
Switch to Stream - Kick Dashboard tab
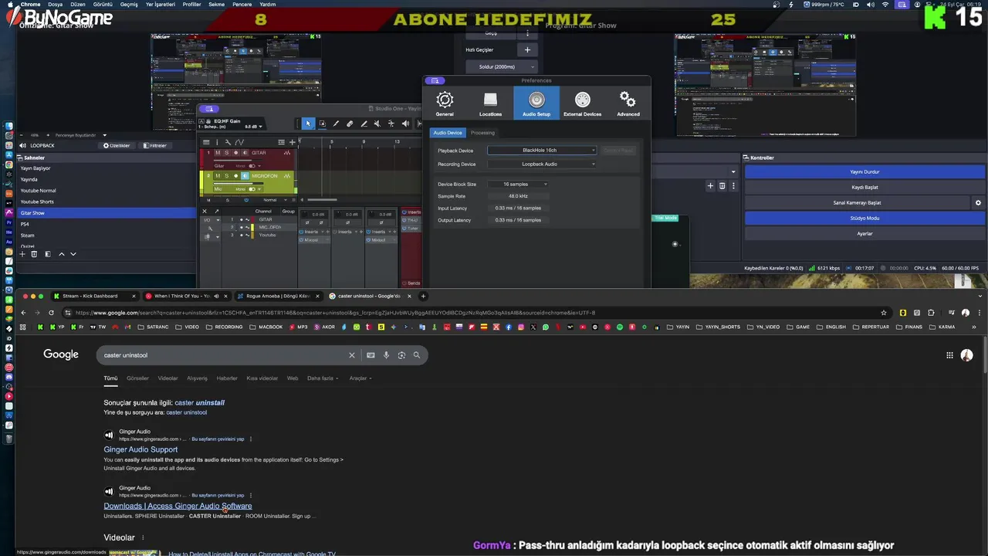tap(94, 296)
